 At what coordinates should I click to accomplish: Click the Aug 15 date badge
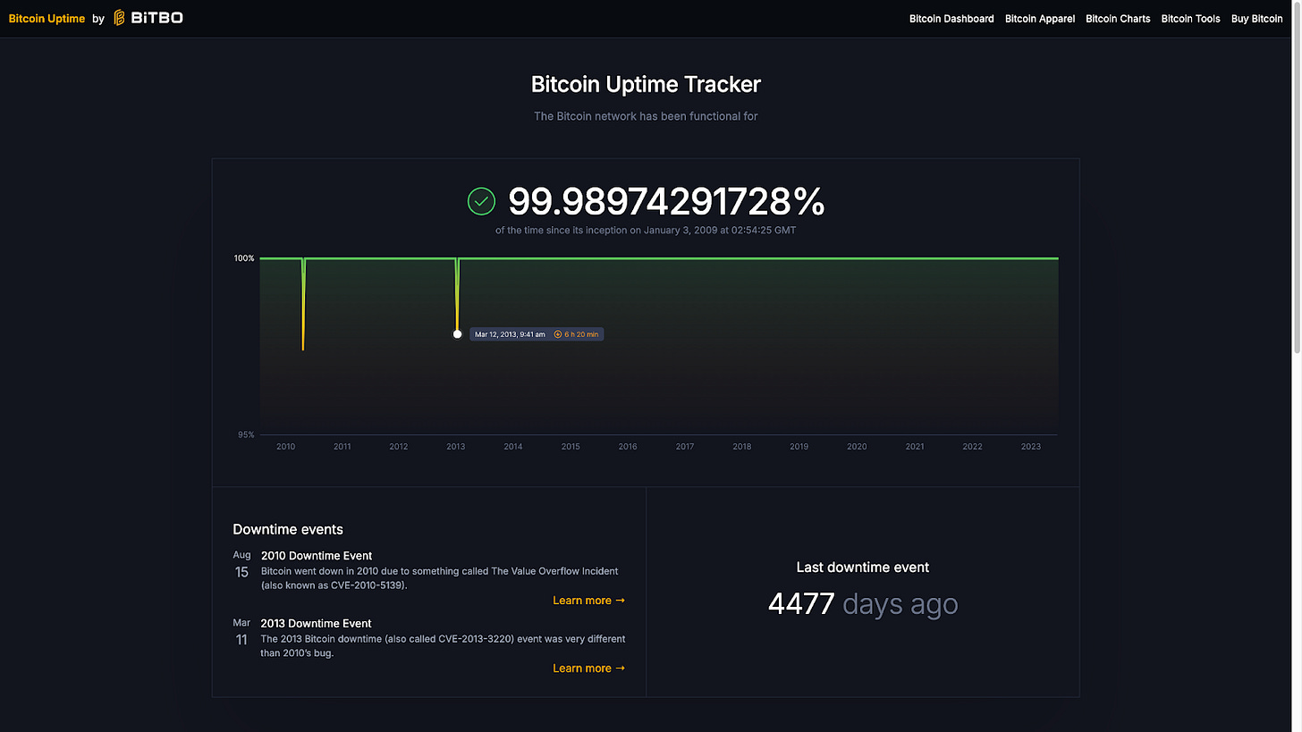[241, 565]
